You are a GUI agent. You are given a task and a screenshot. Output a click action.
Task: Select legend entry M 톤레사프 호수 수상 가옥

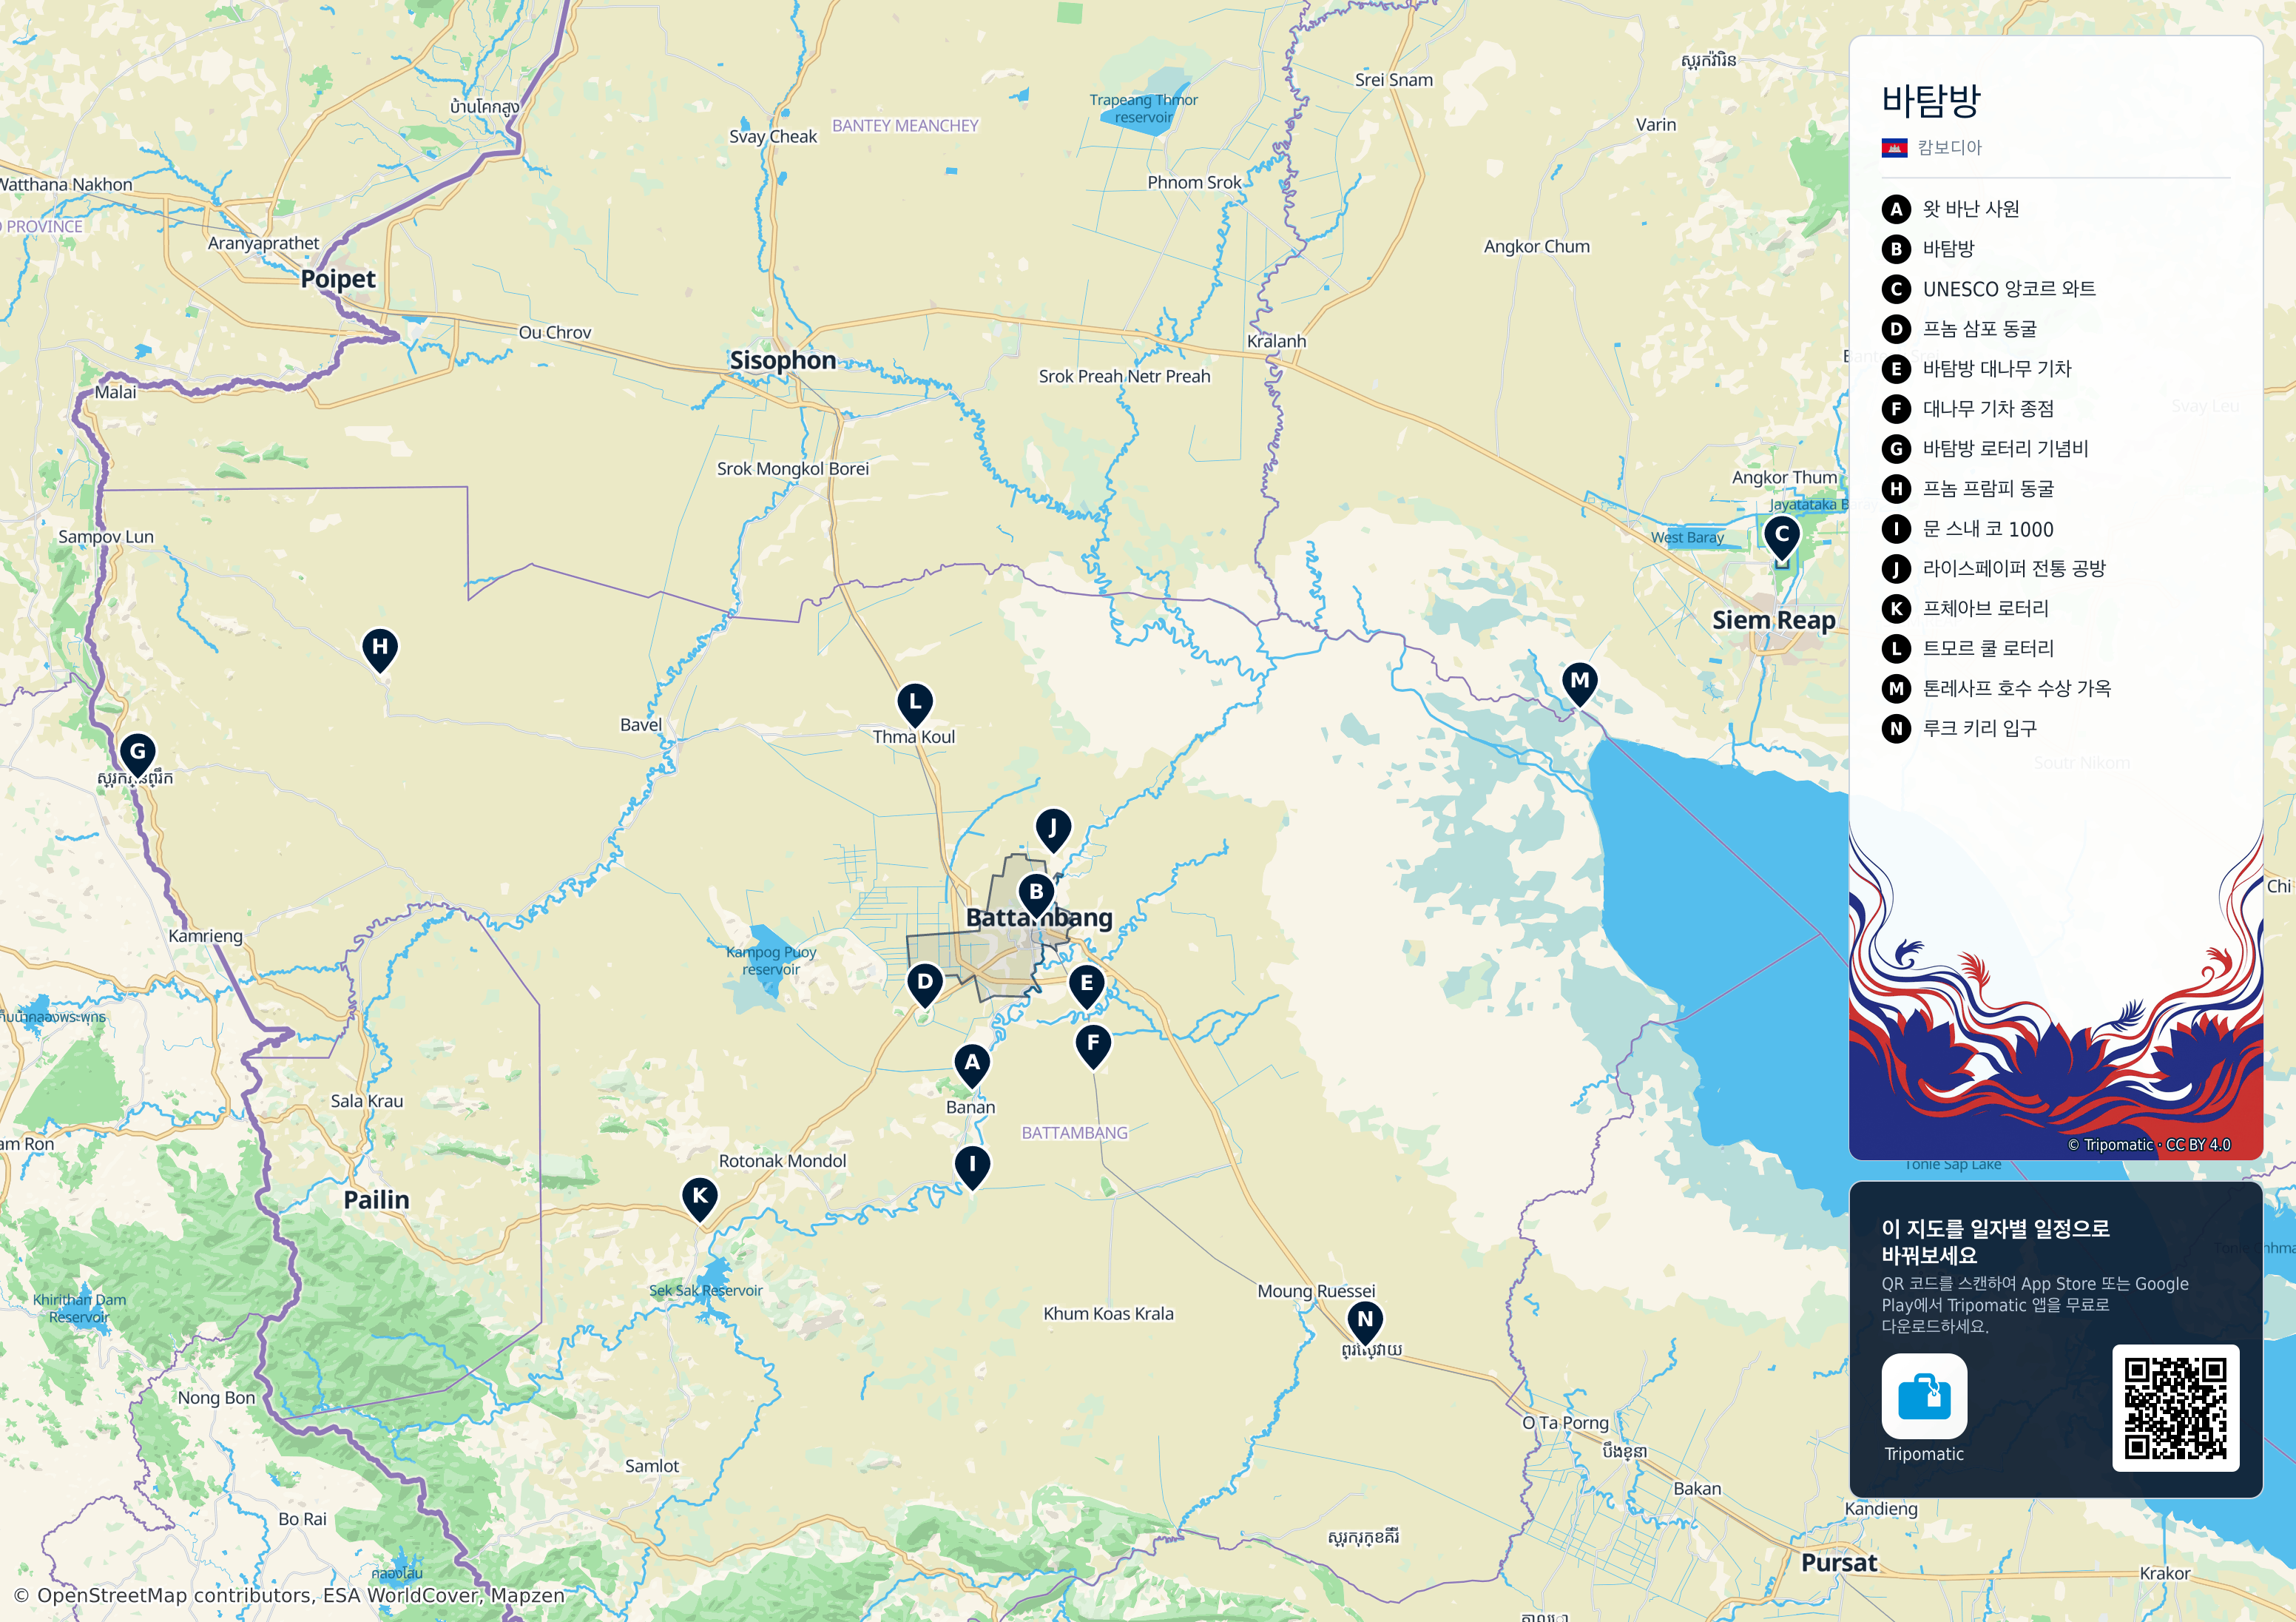1997,688
